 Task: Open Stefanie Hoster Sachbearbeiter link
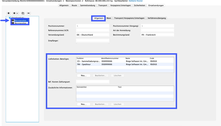136,1
